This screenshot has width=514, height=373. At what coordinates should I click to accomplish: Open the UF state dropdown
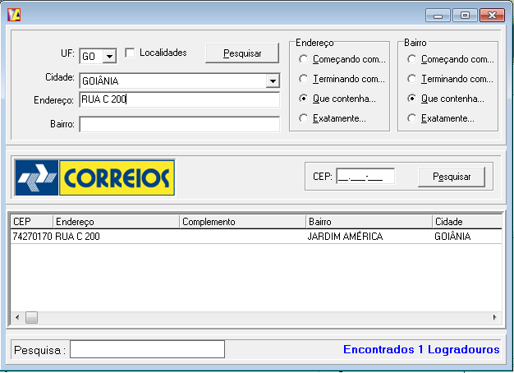pyautogui.click(x=109, y=57)
